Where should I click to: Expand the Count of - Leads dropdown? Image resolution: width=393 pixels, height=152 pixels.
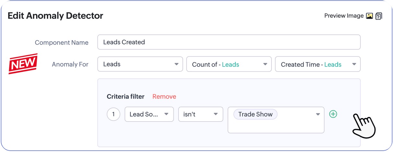[229, 64]
